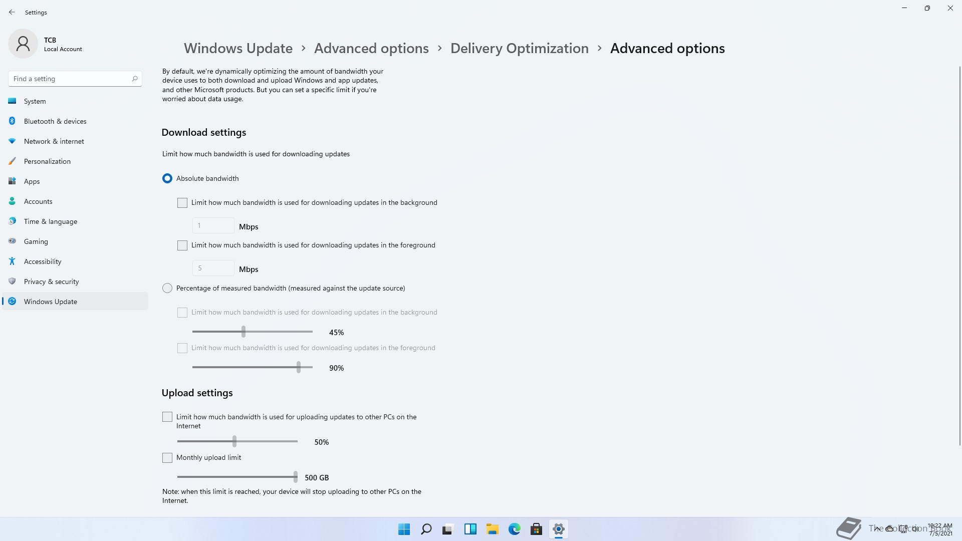
Task: Select Percentage of measured bandwidth option
Action: tap(167, 288)
